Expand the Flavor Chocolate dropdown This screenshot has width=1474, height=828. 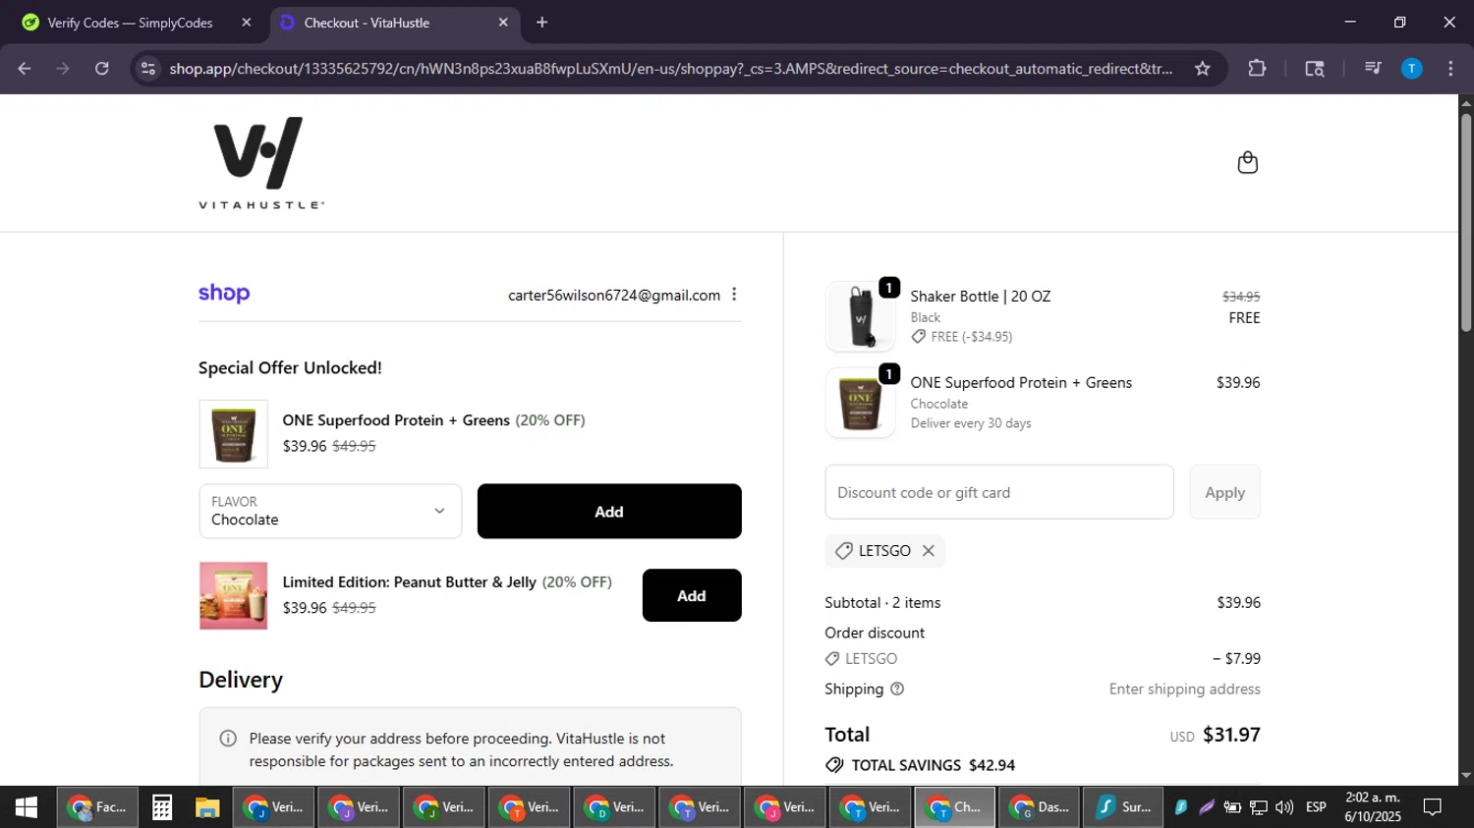point(330,511)
